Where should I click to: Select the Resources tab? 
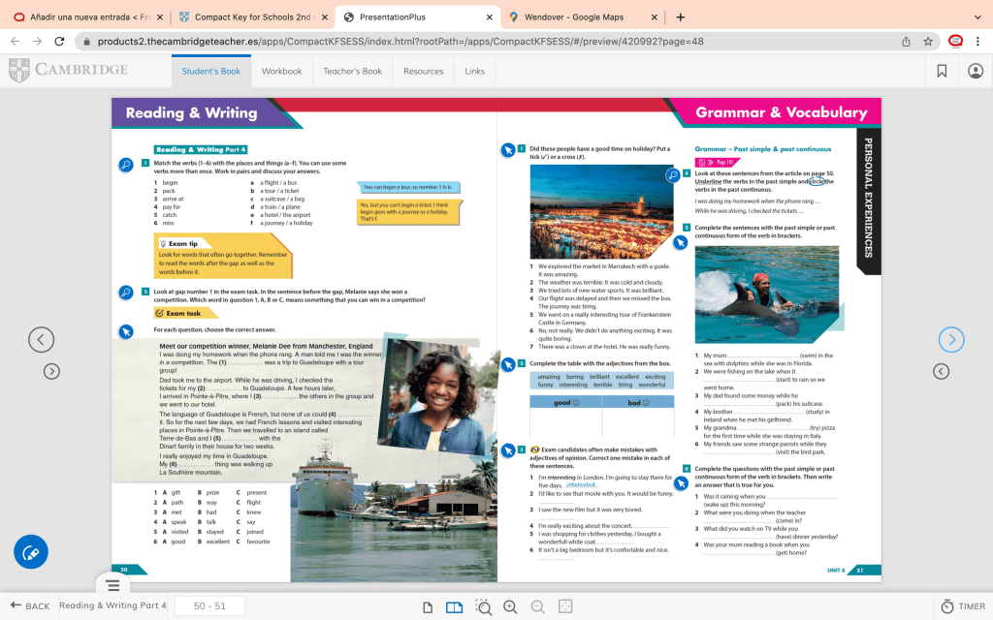click(423, 71)
